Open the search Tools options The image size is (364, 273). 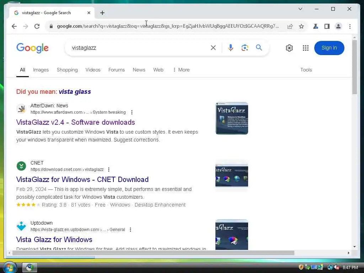click(306, 70)
